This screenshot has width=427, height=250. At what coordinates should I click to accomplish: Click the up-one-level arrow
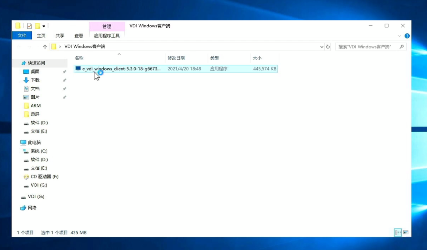[45, 47]
